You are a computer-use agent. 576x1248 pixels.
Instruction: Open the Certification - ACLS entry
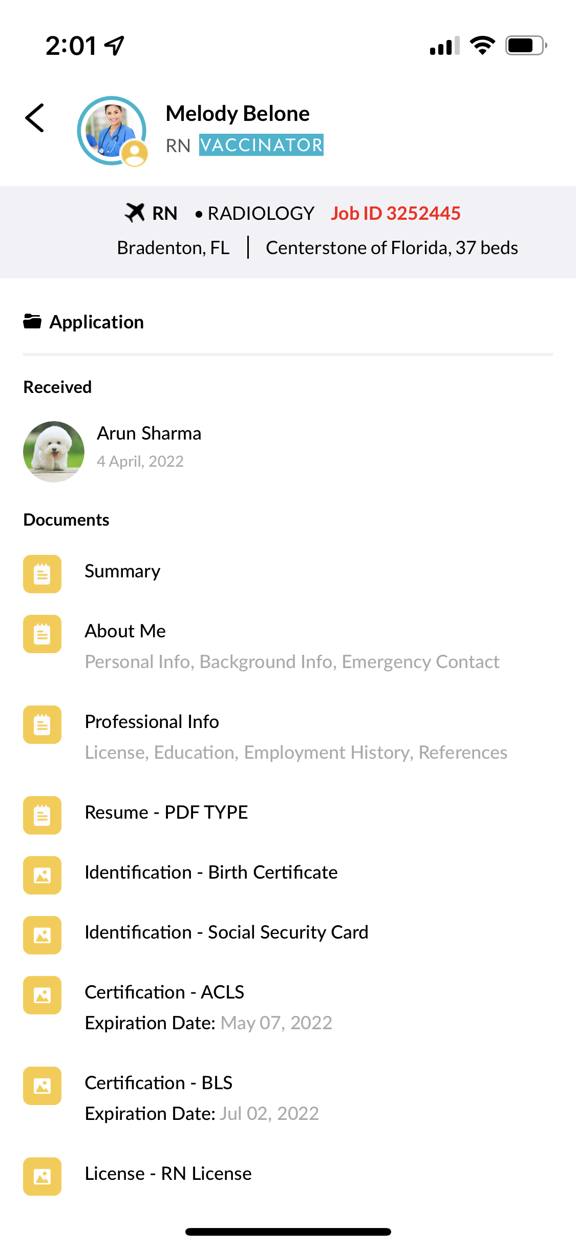tap(164, 992)
